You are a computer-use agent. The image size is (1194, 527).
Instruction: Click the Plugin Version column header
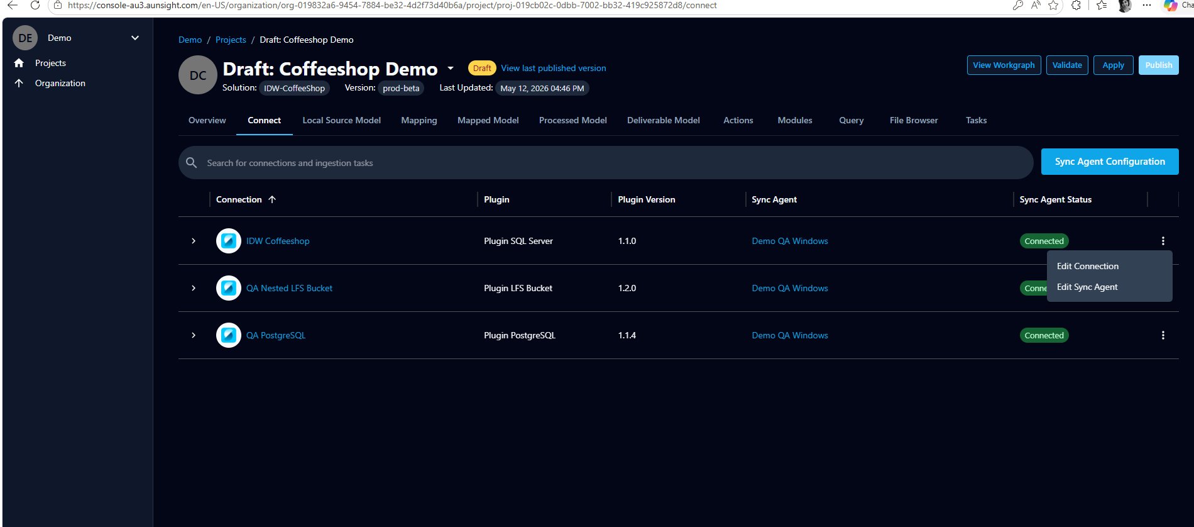[x=647, y=199]
